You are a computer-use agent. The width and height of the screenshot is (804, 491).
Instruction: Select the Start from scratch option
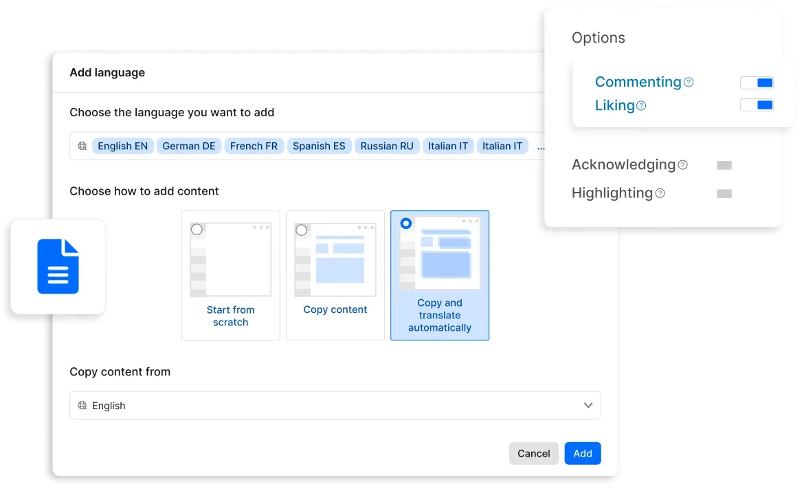click(x=230, y=275)
